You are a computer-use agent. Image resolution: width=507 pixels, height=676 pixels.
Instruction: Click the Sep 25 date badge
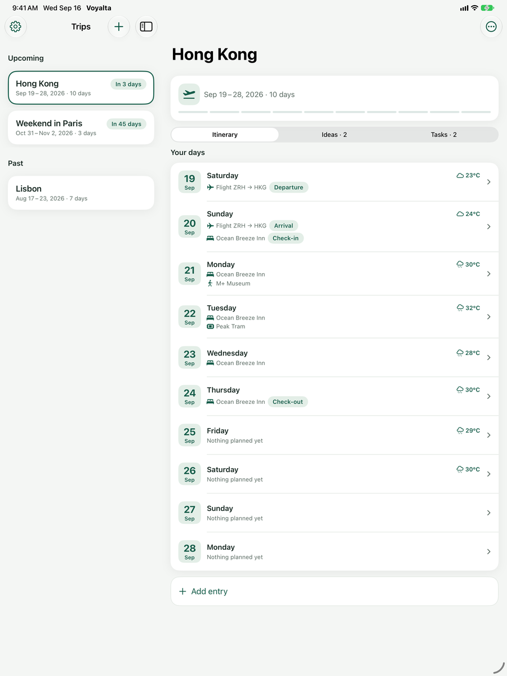[x=189, y=435]
